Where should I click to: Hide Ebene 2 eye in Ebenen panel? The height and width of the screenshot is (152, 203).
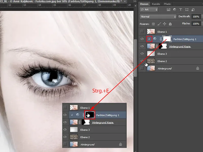(x=142, y=61)
